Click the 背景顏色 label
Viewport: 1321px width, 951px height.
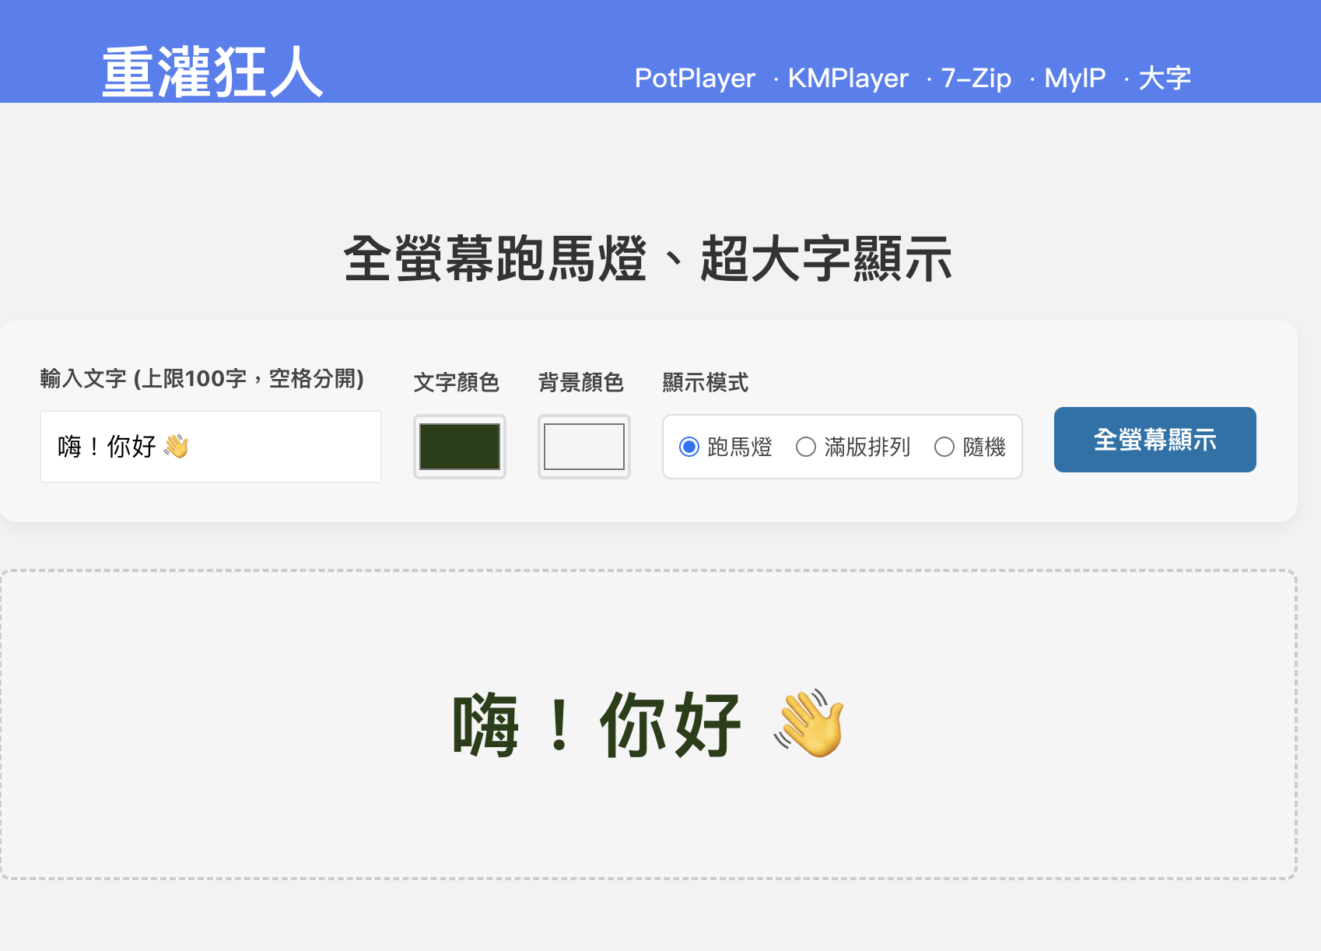coord(581,382)
